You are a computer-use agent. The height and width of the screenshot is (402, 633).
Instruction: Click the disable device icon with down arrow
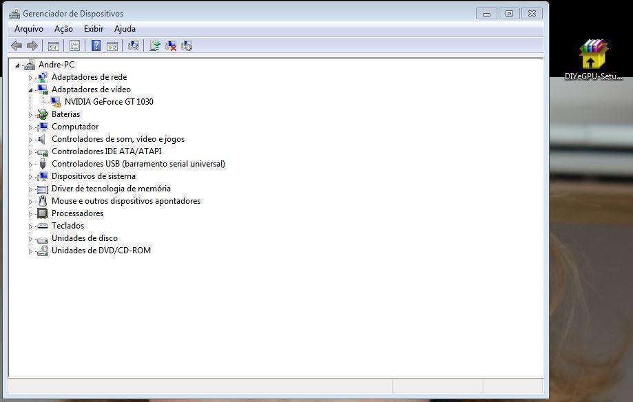[x=187, y=45]
